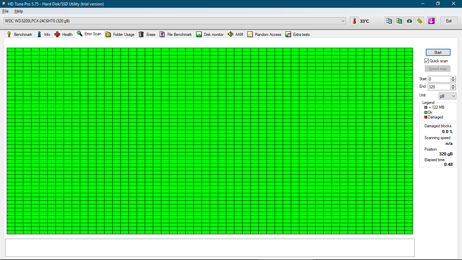Click the thermometer temperature icon
462x260 pixels.
(x=354, y=21)
